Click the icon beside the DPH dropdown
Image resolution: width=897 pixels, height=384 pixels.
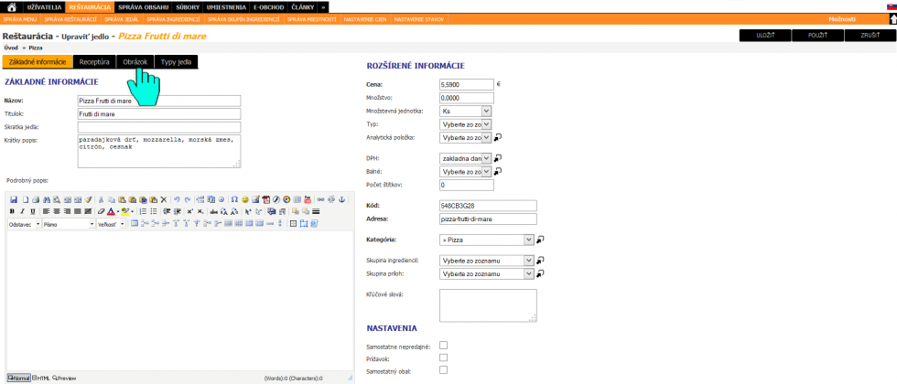pos(498,158)
